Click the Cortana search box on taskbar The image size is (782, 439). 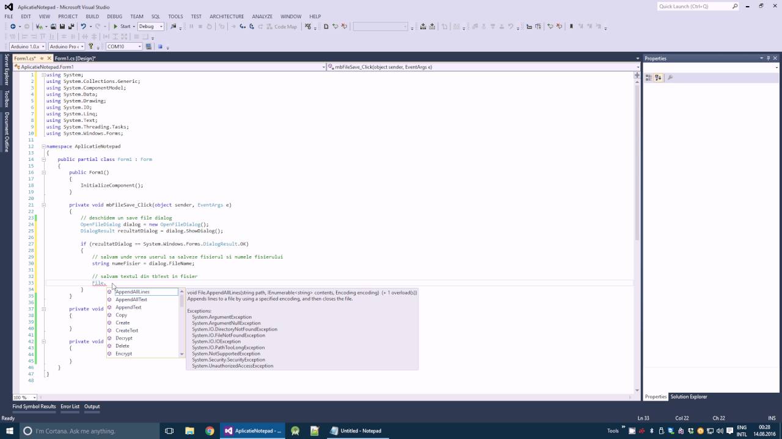(x=89, y=430)
